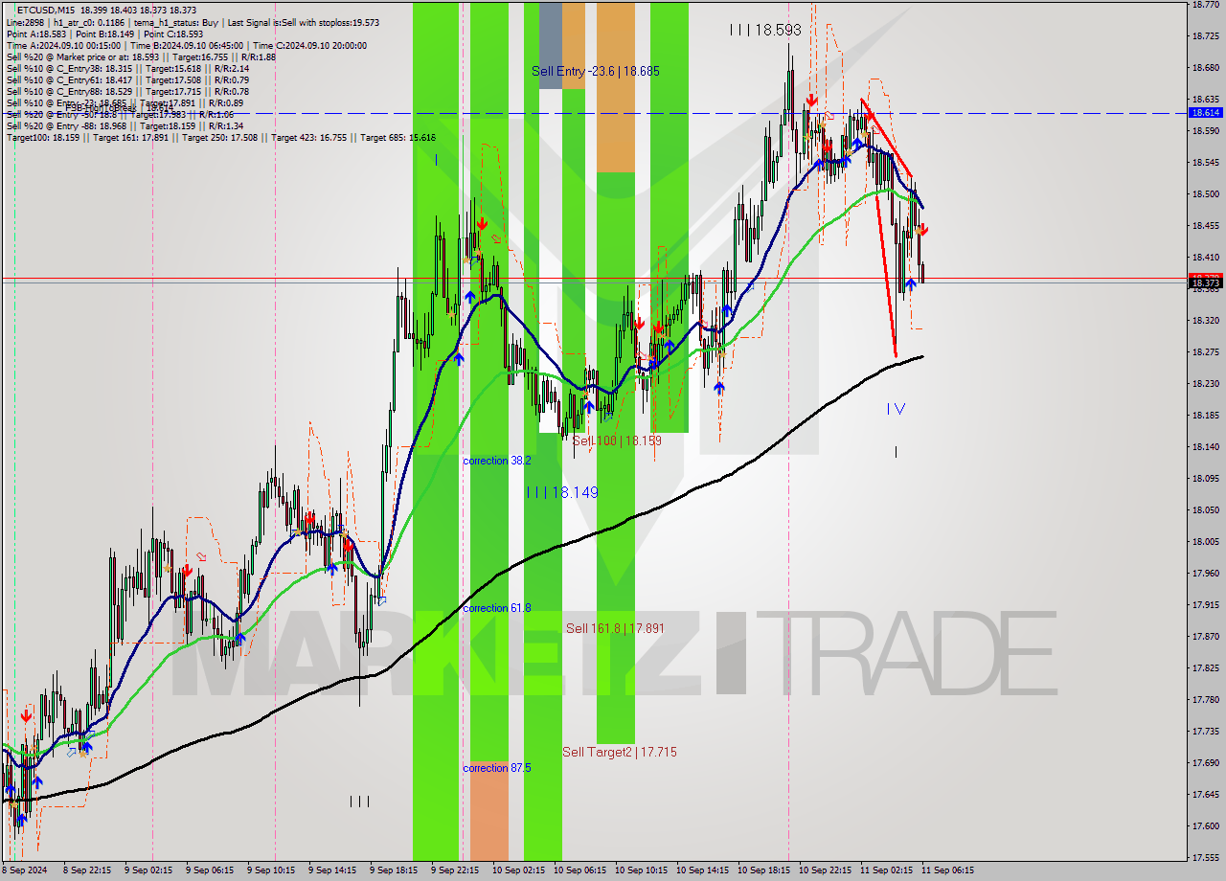Click the 'III 18.149' wave label
The image size is (1226, 881).
click(x=562, y=492)
